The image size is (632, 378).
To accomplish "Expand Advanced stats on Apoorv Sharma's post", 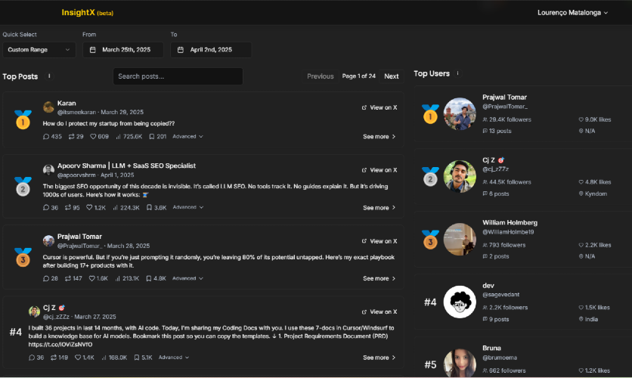I will tap(187, 207).
